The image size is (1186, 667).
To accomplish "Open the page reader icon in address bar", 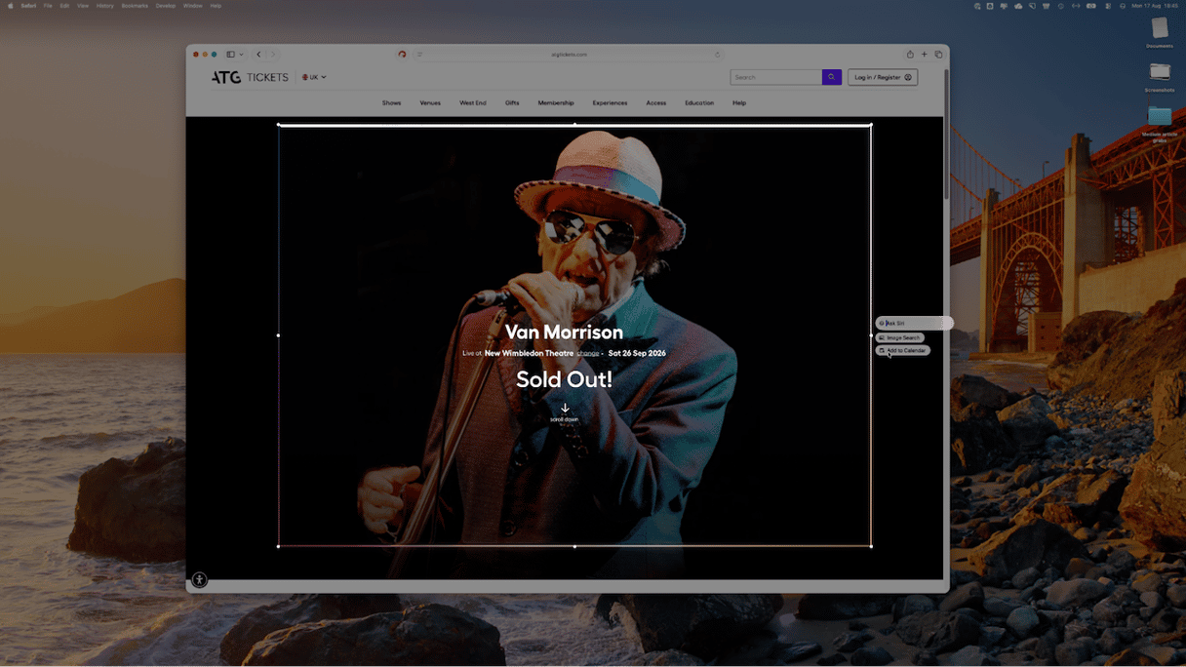I will [420, 55].
